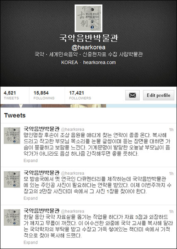Click the Edit profile button
This screenshot has width=177, height=249.
coord(158,95)
